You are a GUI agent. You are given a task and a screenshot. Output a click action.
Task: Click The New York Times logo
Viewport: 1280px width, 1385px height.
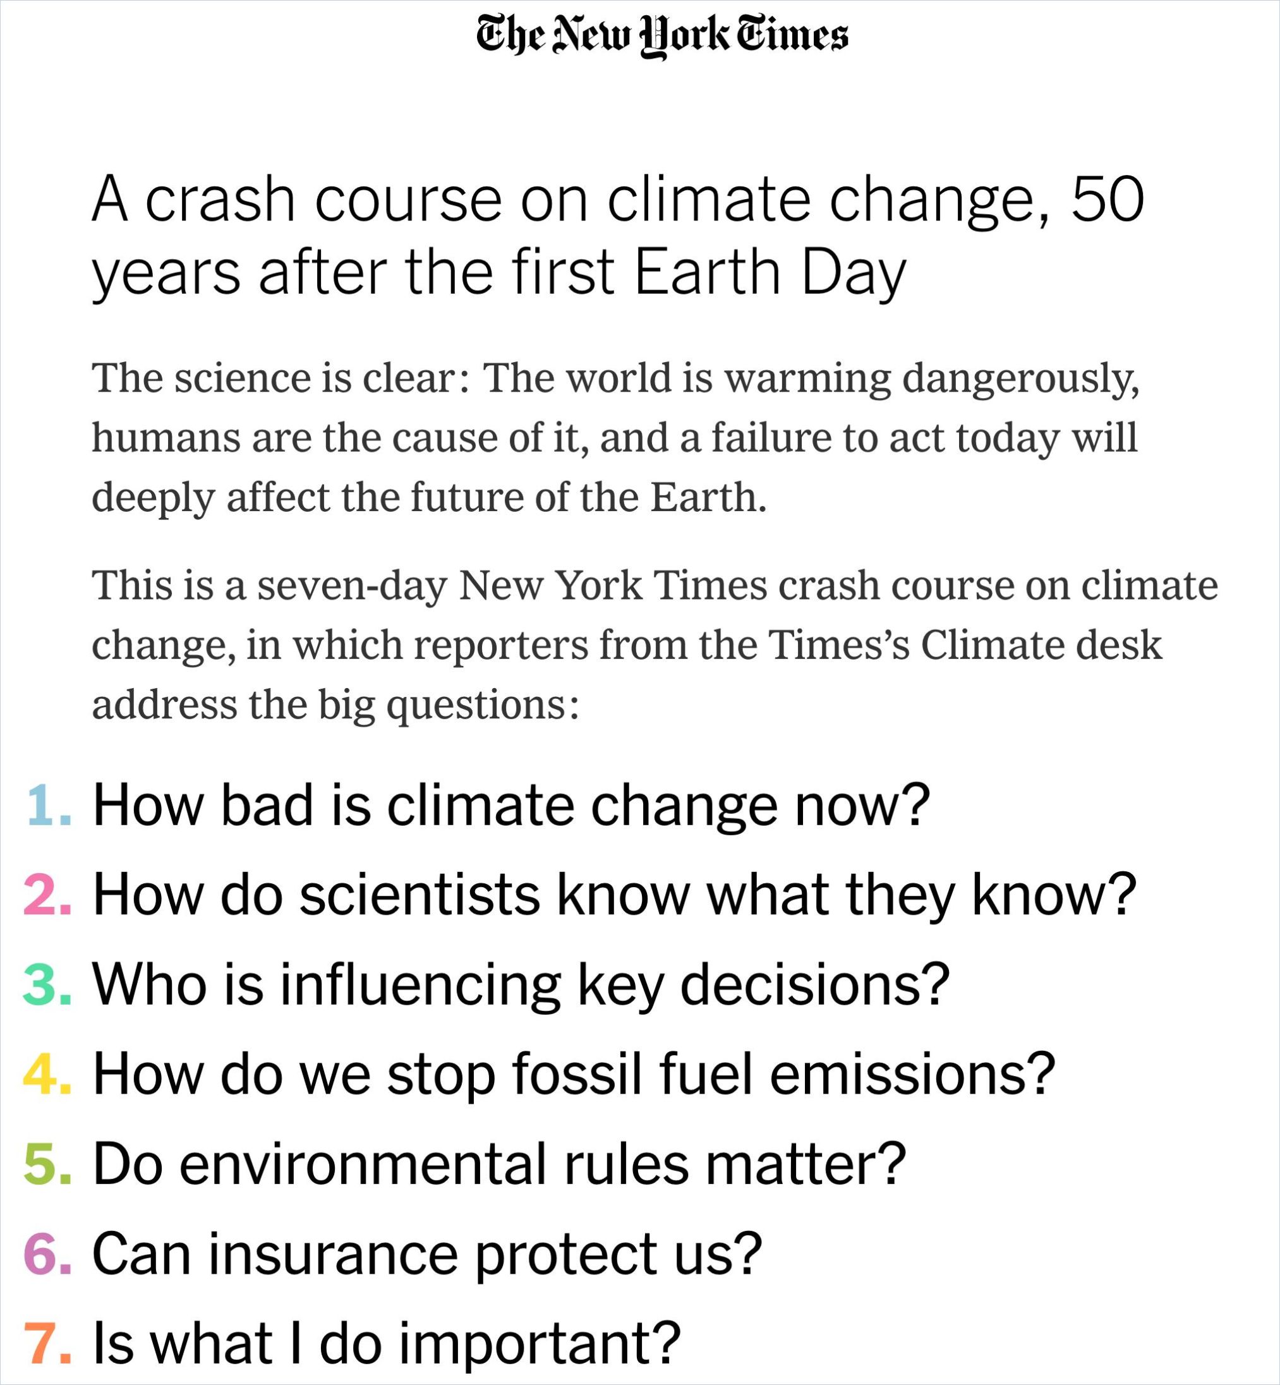[x=661, y=36]
